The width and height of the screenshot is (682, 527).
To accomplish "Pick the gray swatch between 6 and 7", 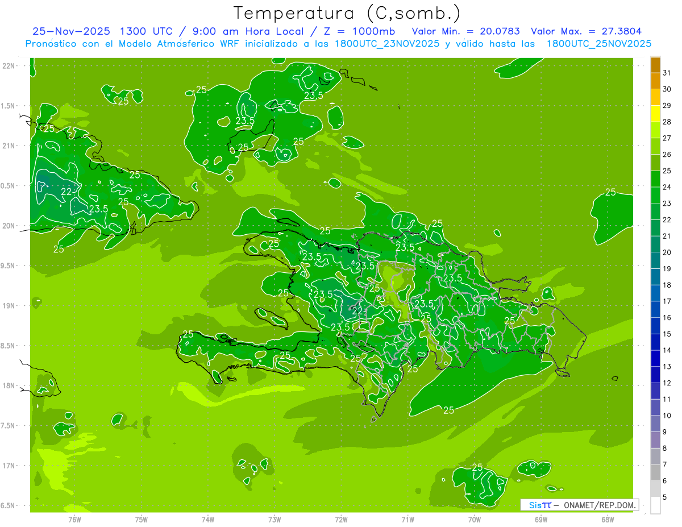I will (655, 473).
